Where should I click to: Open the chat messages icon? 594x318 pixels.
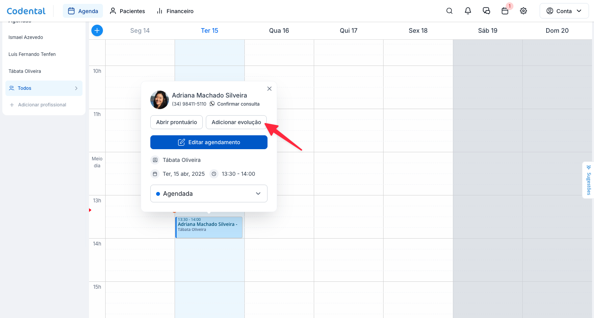(x=486, y=11)
